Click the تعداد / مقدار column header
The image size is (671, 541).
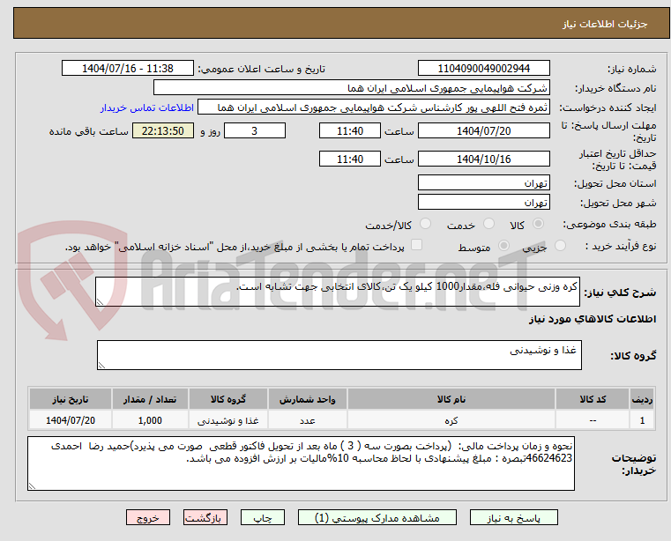point(150,399)
